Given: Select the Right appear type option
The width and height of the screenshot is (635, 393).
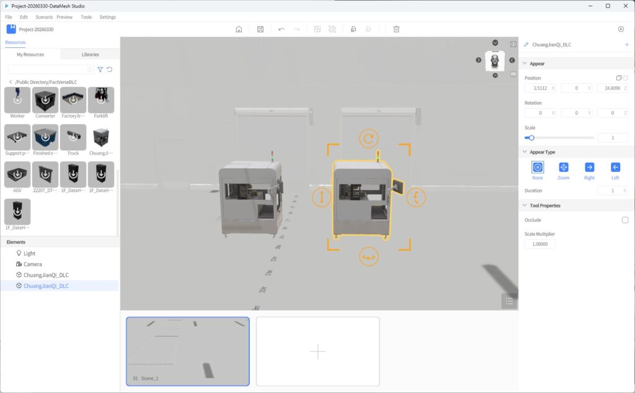Looking at the screenshot, I should pos(588,167).
